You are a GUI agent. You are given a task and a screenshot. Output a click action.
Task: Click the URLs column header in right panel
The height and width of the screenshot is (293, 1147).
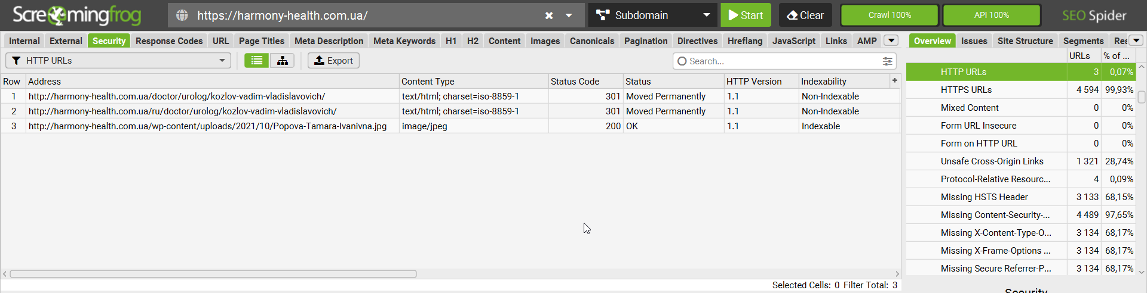[1084, 55]
